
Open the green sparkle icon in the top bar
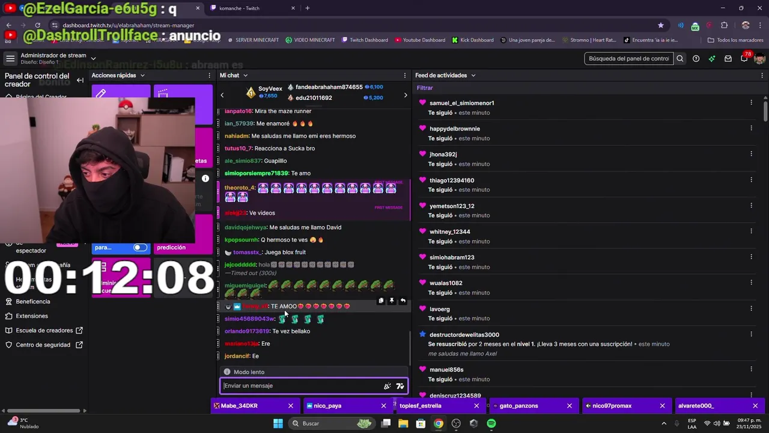tap(712, 58)
